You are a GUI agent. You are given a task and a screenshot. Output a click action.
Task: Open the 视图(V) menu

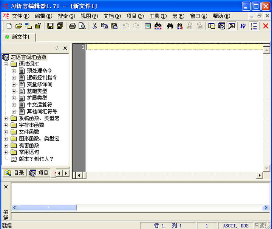pyautogui.click(x=89, y=16)
